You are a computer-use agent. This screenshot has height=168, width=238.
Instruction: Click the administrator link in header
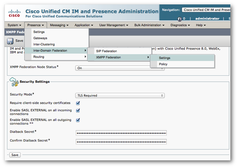click(x=207, y=18)
